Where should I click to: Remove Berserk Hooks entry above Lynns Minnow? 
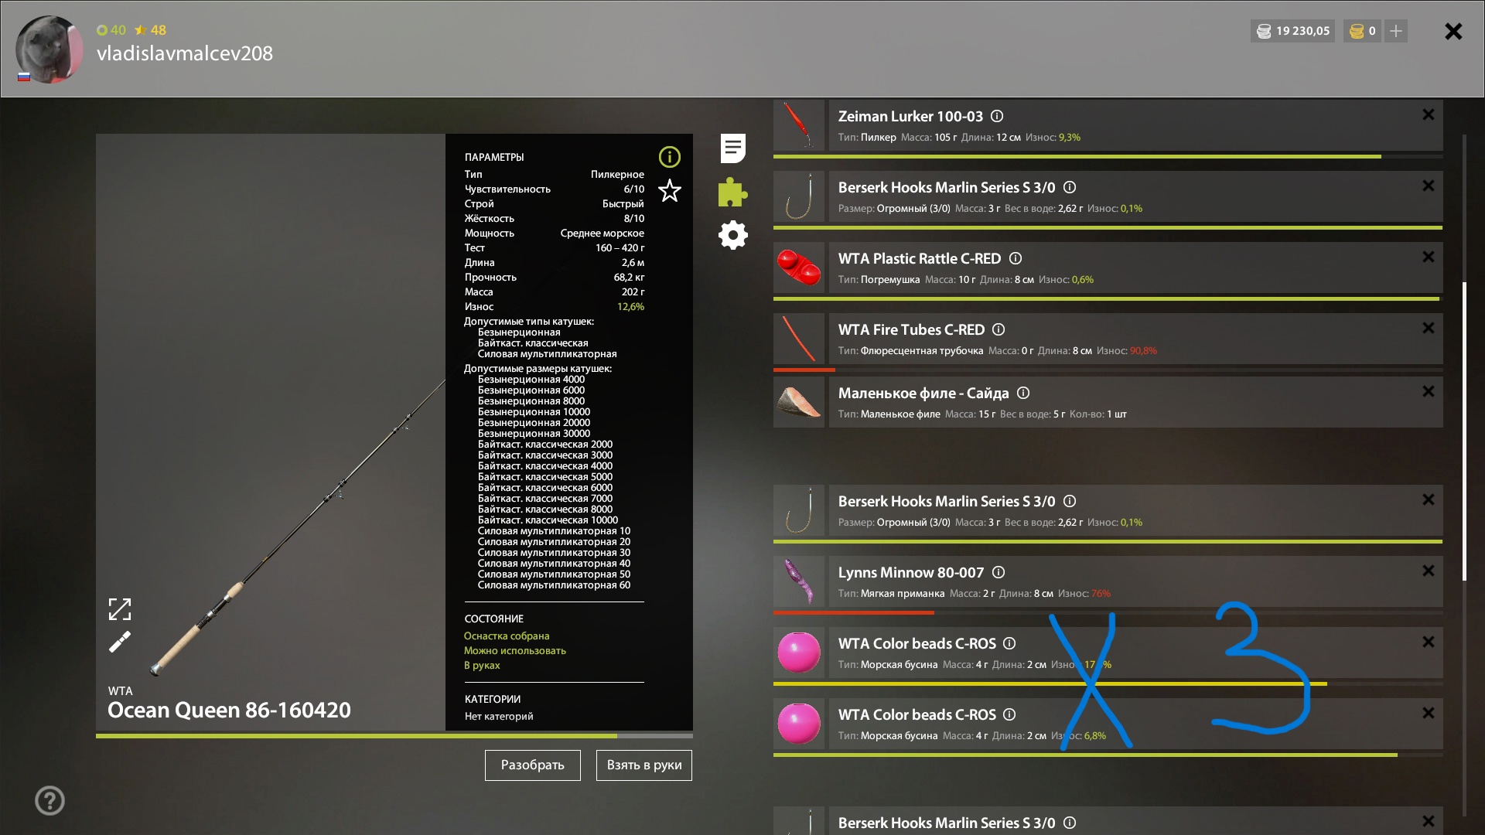(x=1429, y=499)
